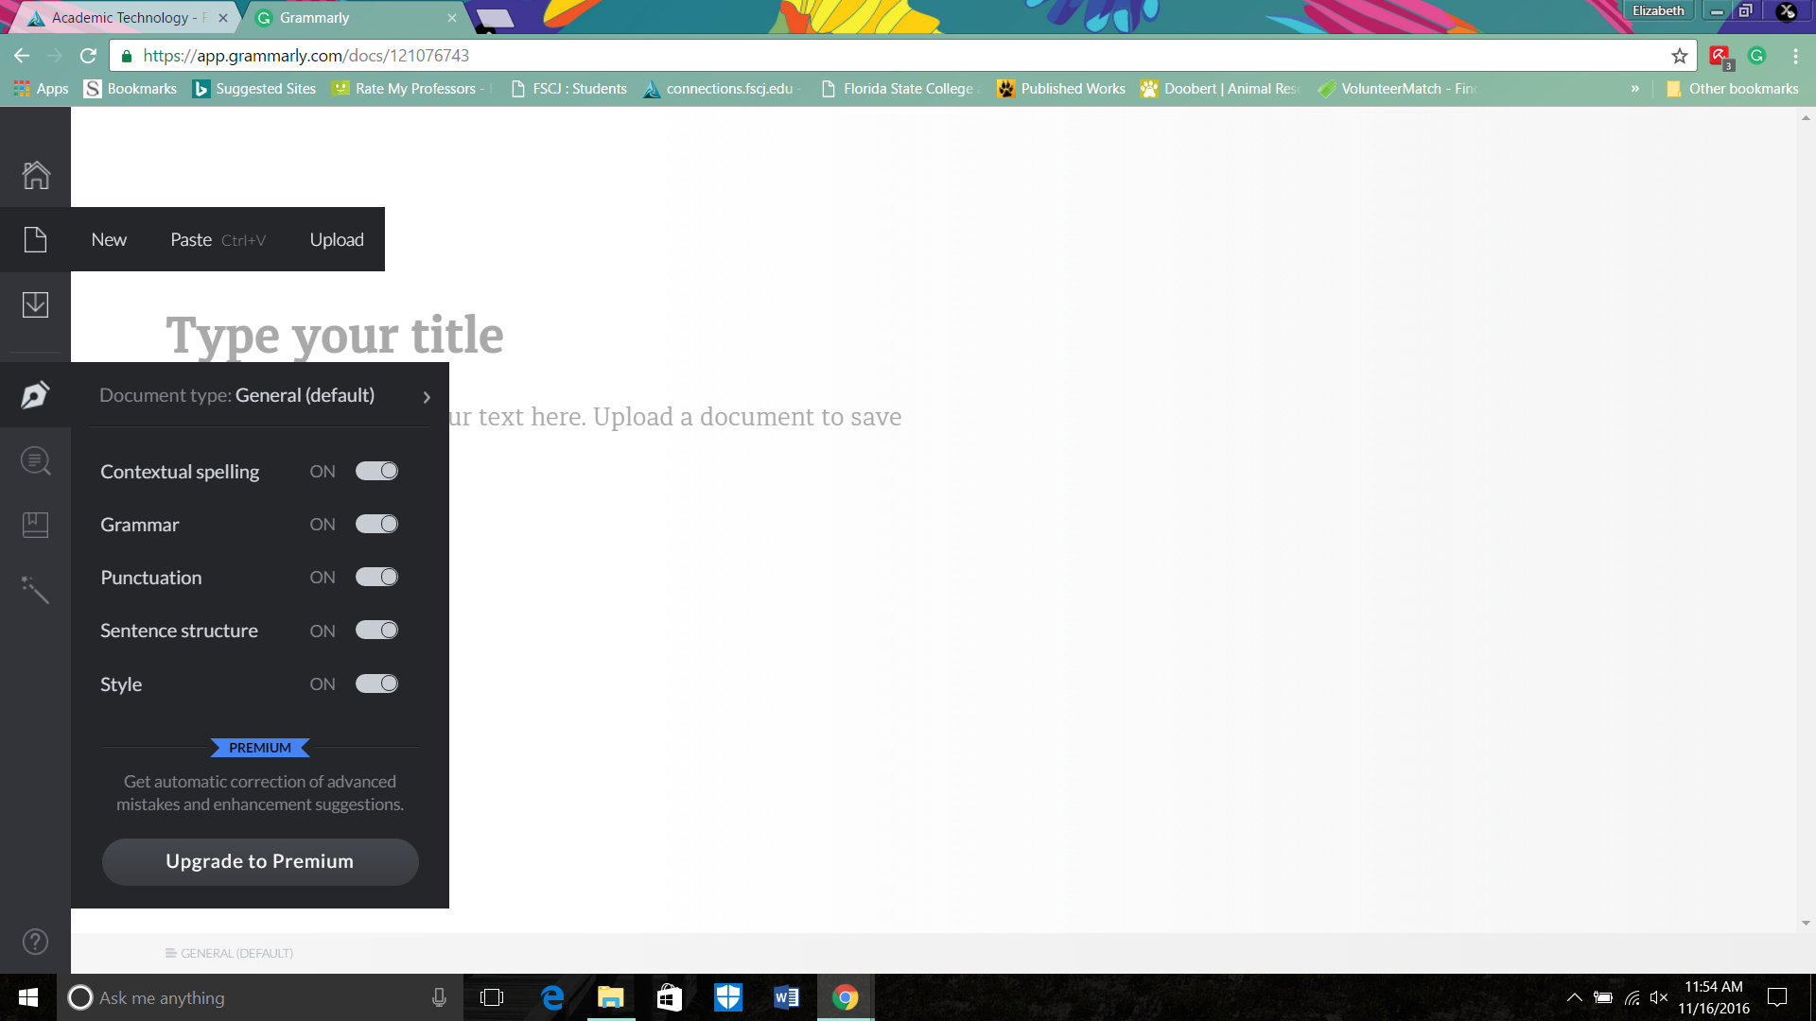Reload the Grammarly page
Screen dimensions: 1816x1021
(88, 56)
